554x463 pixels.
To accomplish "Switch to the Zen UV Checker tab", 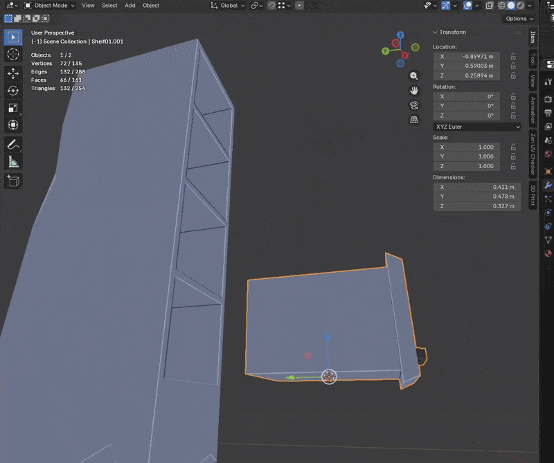I will click(x=533, y=154).
